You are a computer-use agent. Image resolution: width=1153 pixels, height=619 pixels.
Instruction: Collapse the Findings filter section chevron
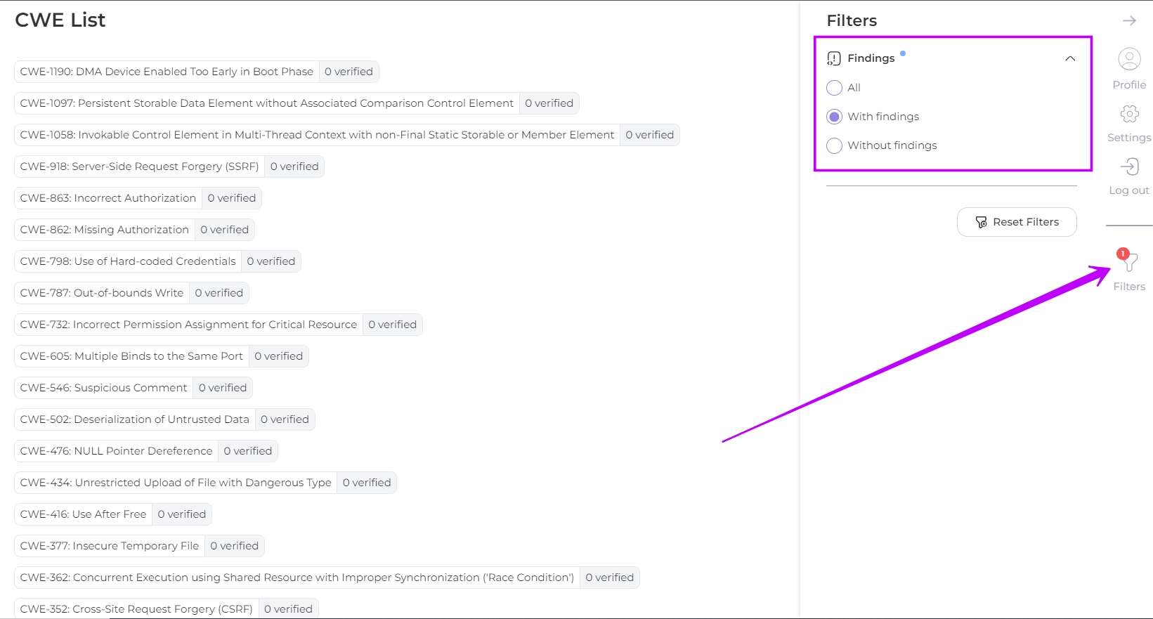click(x=1070, y=58)
